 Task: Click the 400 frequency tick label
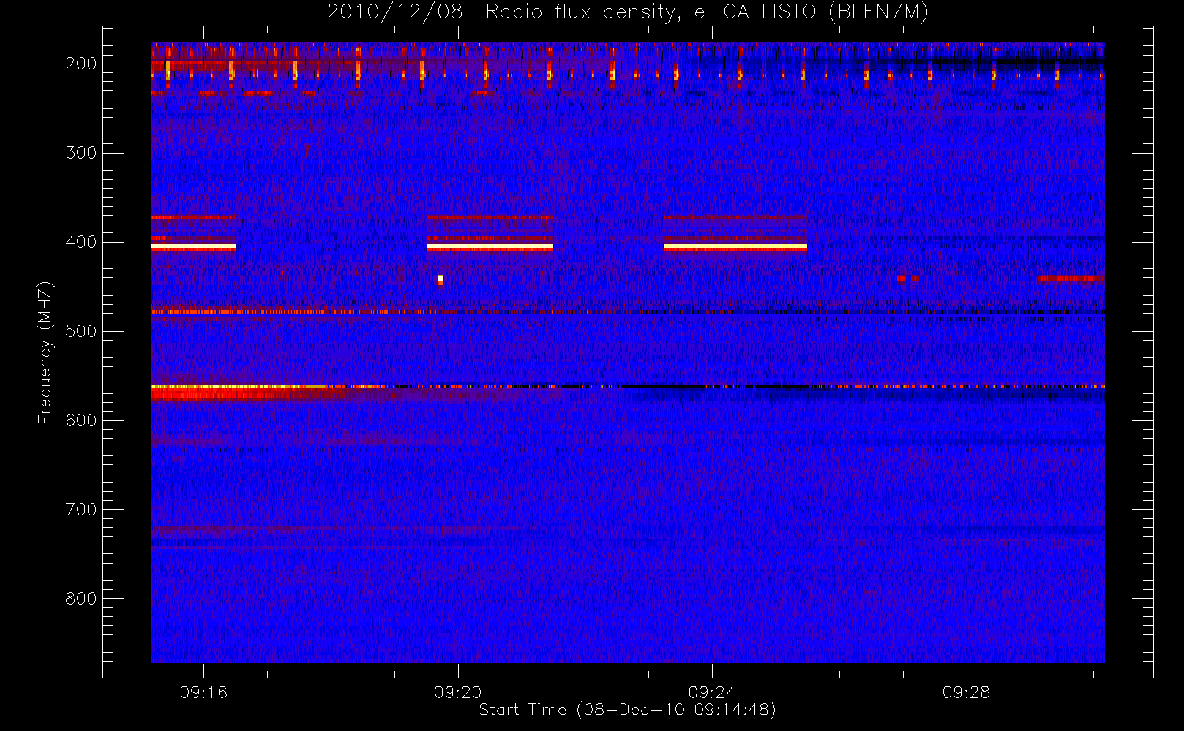[81, 242]
